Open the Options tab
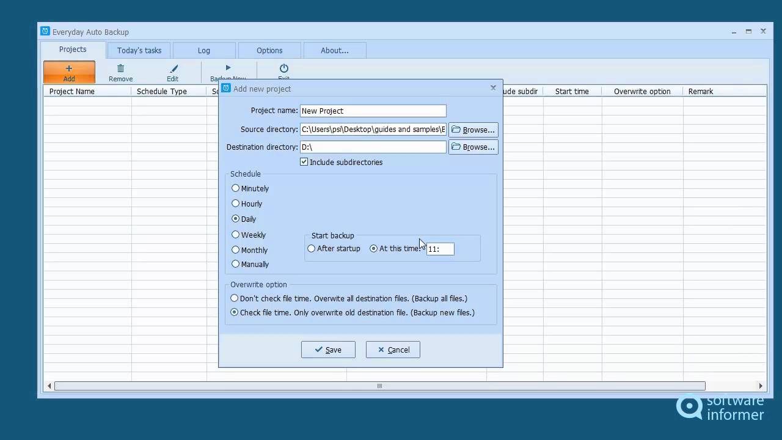 coord(269,50)
